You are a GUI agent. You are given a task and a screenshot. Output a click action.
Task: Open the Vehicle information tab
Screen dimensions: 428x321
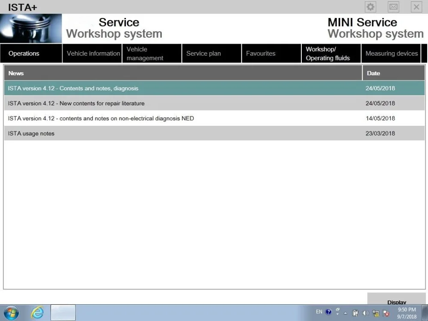[92, 53]
